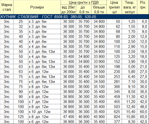Viewport: 149px width, 124px height.
Task: Select the 824 price per piece cell
Action: coord(114,117)
